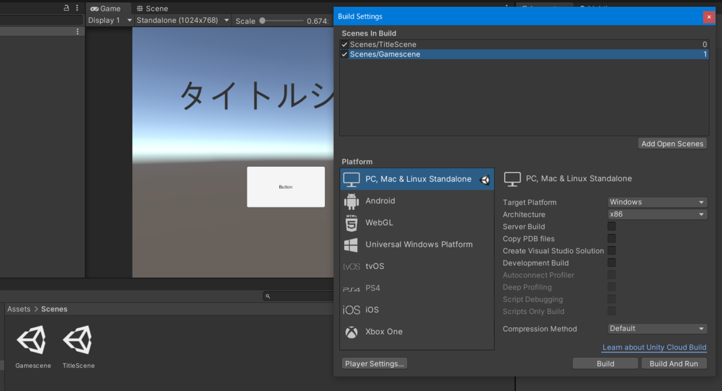
Task: Click the Add Open Scenes button
Action: click(672, 144)
